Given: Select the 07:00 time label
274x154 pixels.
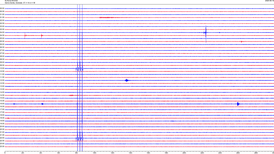Looking at the screenshot, I should pyautogui.click(x=2, y=50).
